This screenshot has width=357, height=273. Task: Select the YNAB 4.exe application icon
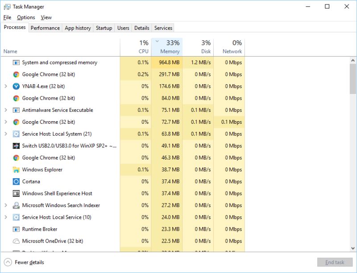16,86
